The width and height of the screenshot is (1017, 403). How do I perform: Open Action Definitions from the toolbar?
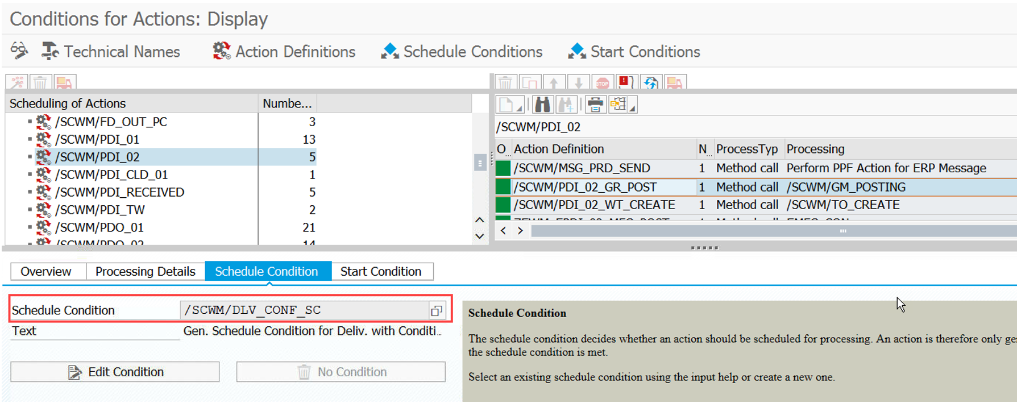[x=284, y=52]
